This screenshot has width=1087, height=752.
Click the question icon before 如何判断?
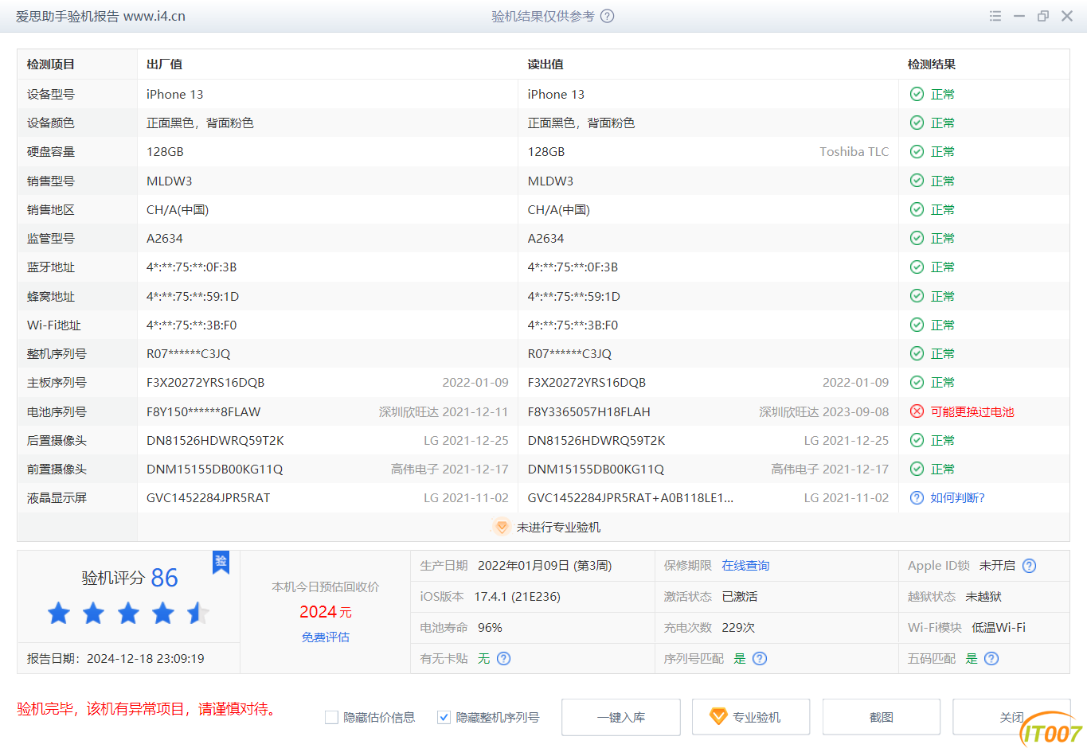coord(917,498)
